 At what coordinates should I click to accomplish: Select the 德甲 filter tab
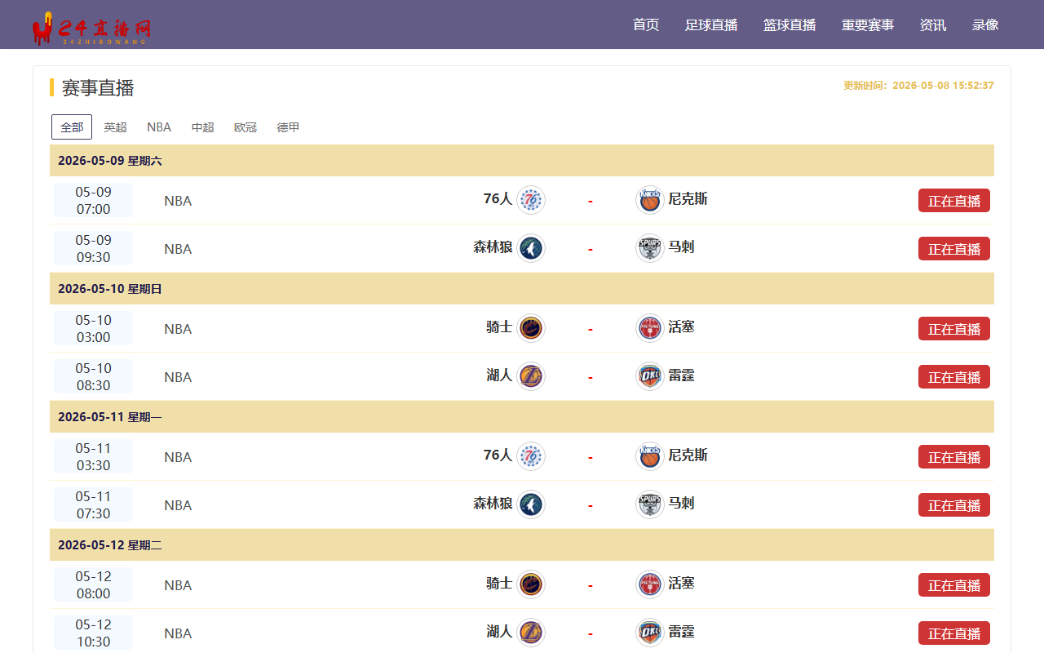pyautogui.click(x=288, y=127)
